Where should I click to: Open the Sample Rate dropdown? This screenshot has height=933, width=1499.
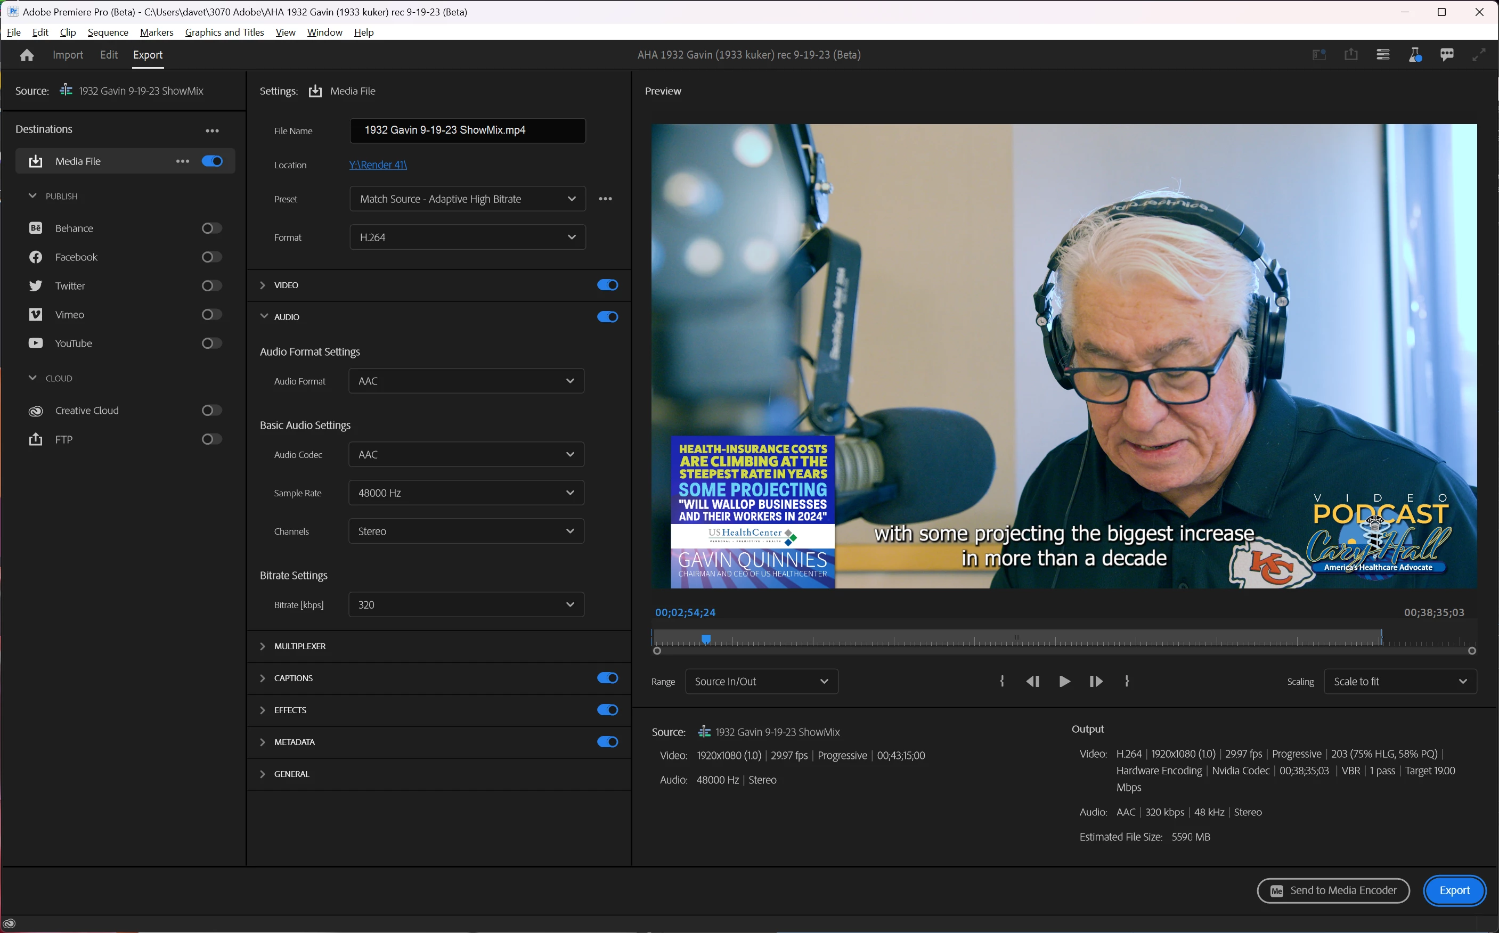click(466, 493)
